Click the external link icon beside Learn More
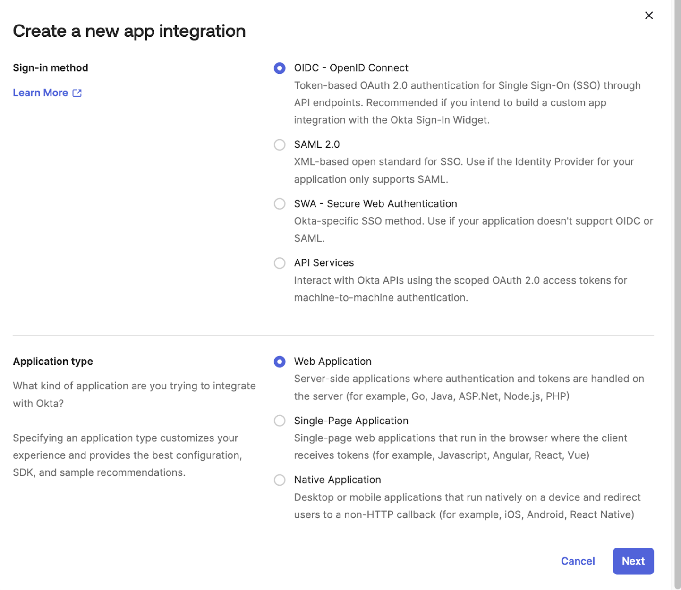 click(77, 93)
